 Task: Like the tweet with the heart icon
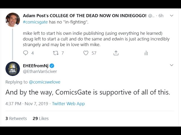pyautogui.click(x=86, y=53)
